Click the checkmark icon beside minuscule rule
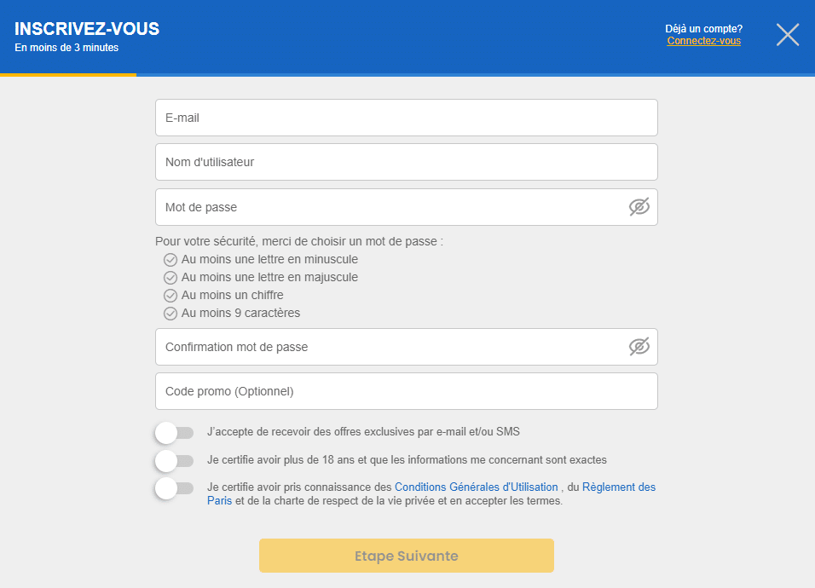The width and height of the screenshot is (815, 588). point(171,259)
